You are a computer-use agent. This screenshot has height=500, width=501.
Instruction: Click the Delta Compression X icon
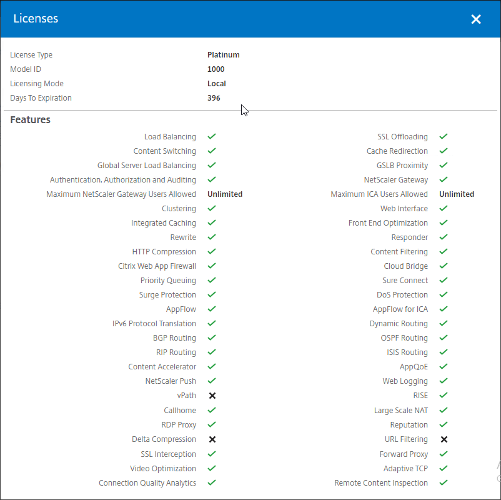click(x=212, y=439)
